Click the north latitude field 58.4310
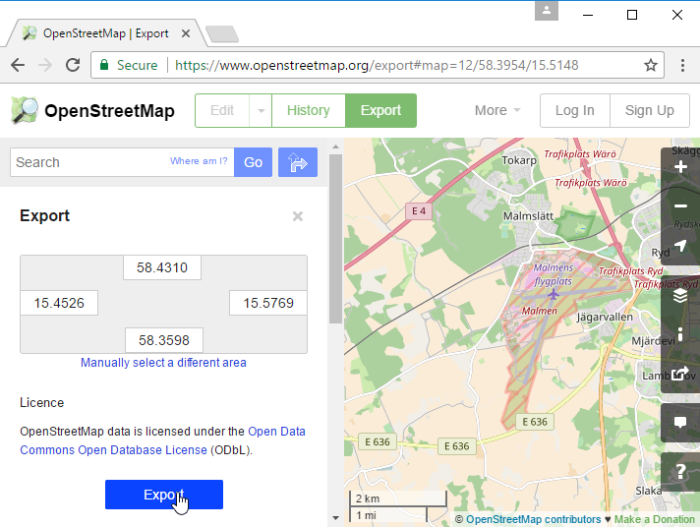The image size is (700, 527). coord(162,267)
